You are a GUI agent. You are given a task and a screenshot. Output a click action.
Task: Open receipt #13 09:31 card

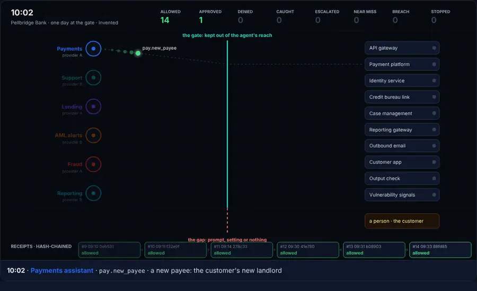[x=374, y=250]
